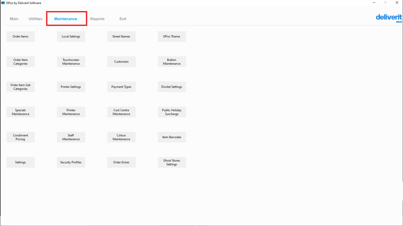Open Touchscreen Maintenance
This screenshot has height=226, width=403.
[71, 61]
